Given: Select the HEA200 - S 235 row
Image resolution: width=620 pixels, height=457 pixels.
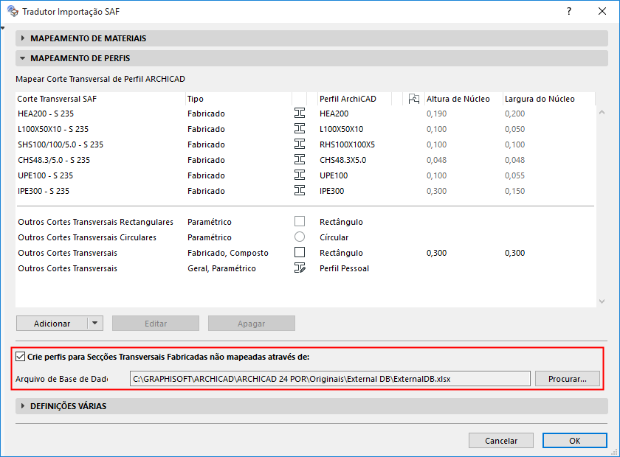Looking at the screenshot, I should [x=306, y=114].
